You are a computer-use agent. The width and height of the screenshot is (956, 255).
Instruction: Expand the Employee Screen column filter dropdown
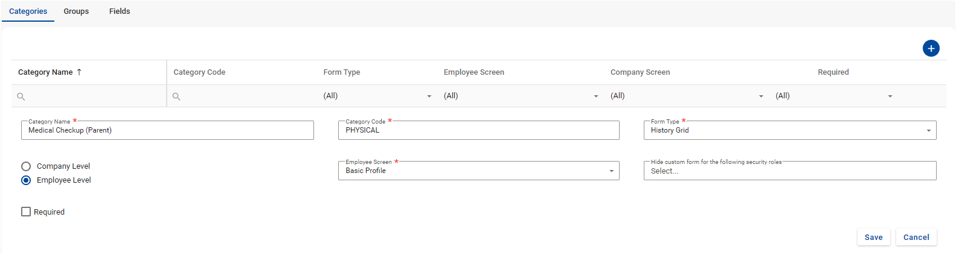point(596,96)
